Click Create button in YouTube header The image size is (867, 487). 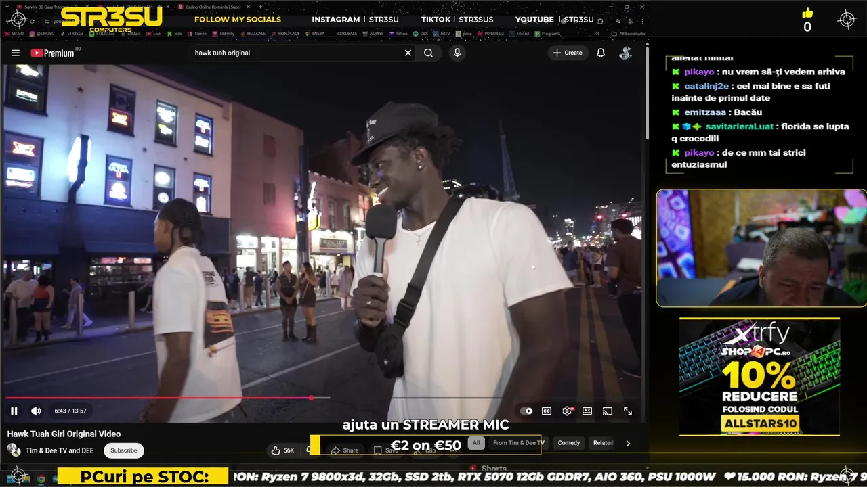tap(568, 53)
